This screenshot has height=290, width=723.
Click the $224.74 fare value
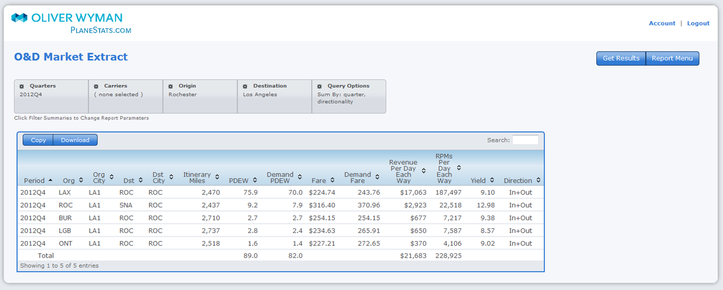pos(322,192)
